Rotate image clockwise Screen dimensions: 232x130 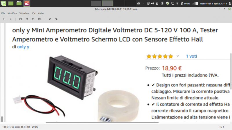pyautogui.click(x=56, y=19)
